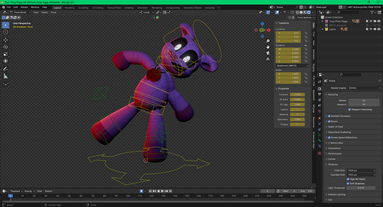
Task: Open the Bone Constraints properties tab icon
Action: 319,146
